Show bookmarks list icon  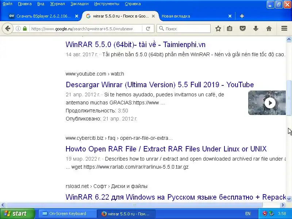[230, 28]
